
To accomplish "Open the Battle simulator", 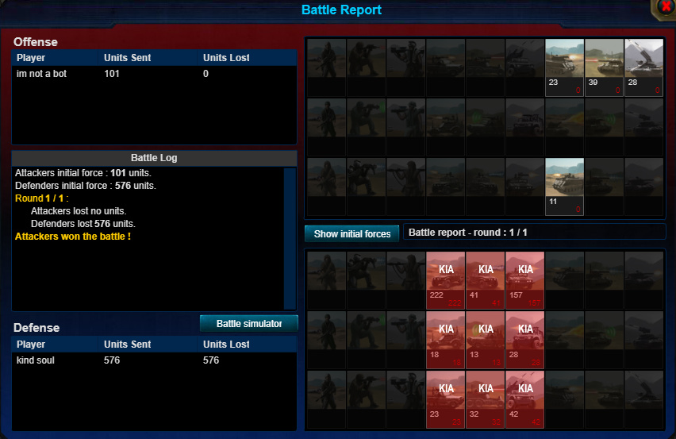I will click(x=249, y=323).
